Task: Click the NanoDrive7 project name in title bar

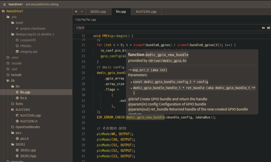Action: (x=16, y=5)
